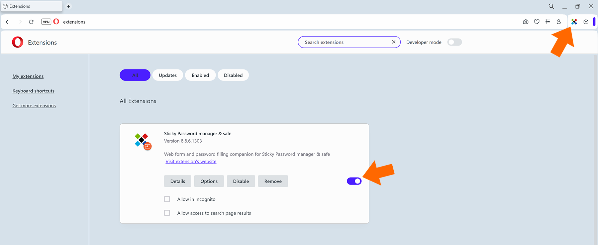The height and width of the screenshot is (245, 598).
Task: Select the Disabled filter tab
Action: point(233,75)
